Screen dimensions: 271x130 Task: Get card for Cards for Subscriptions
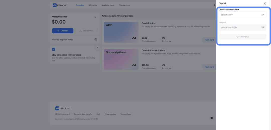[210, 67]
